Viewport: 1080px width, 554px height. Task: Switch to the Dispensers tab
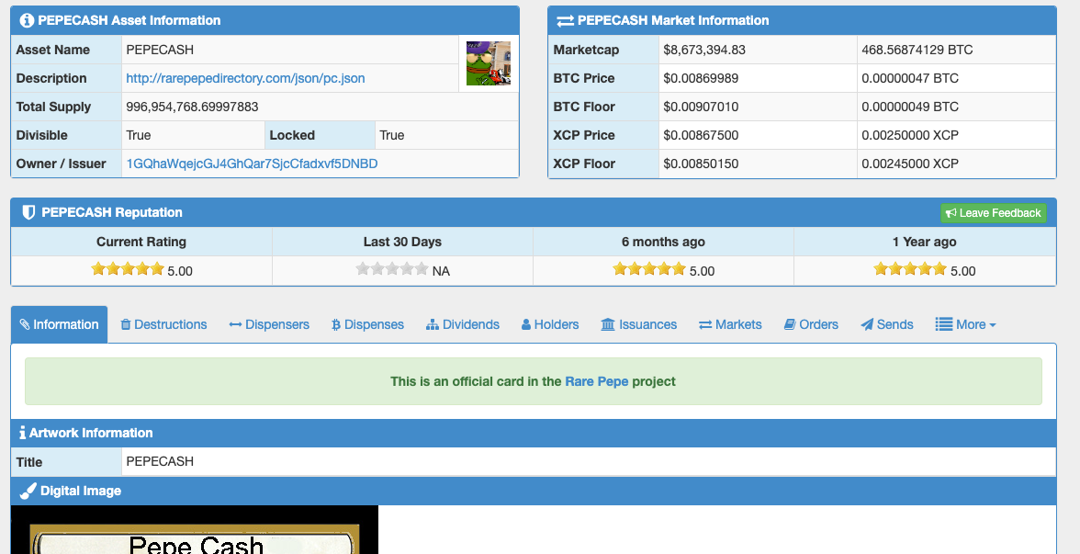pyautogui.click(x=269, y=324)
